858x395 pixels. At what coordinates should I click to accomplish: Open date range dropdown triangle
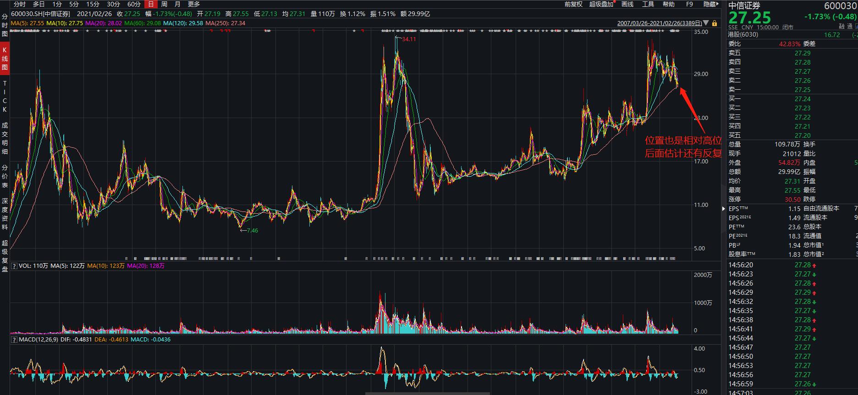[x=706, y=23]
